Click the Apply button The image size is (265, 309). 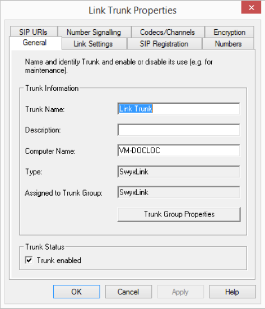click(x=180, y=292)
